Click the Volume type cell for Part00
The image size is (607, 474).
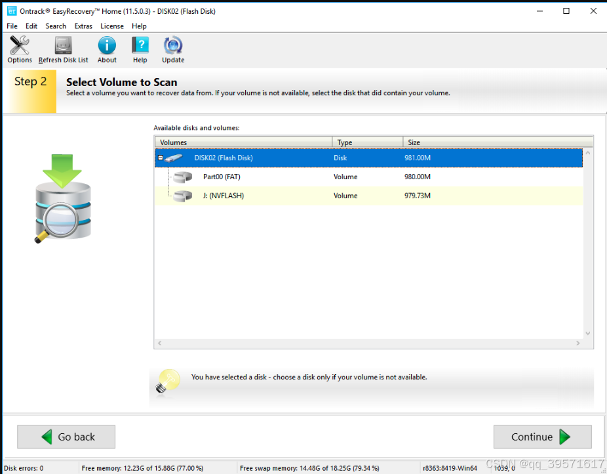(345, 177)
